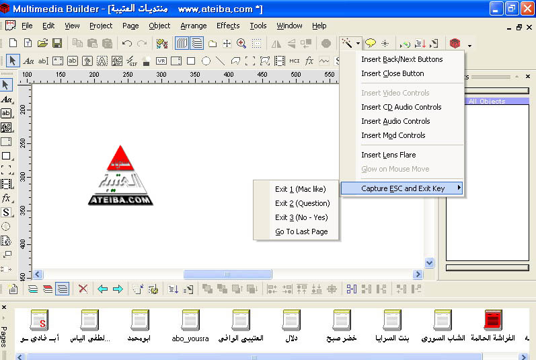Select Exit 1 (Mac like) option
The image size is (536, 360).
tap(301, 189)
